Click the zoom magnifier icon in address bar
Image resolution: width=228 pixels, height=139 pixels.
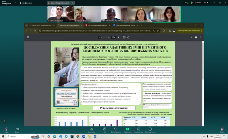tap(154, 31)
